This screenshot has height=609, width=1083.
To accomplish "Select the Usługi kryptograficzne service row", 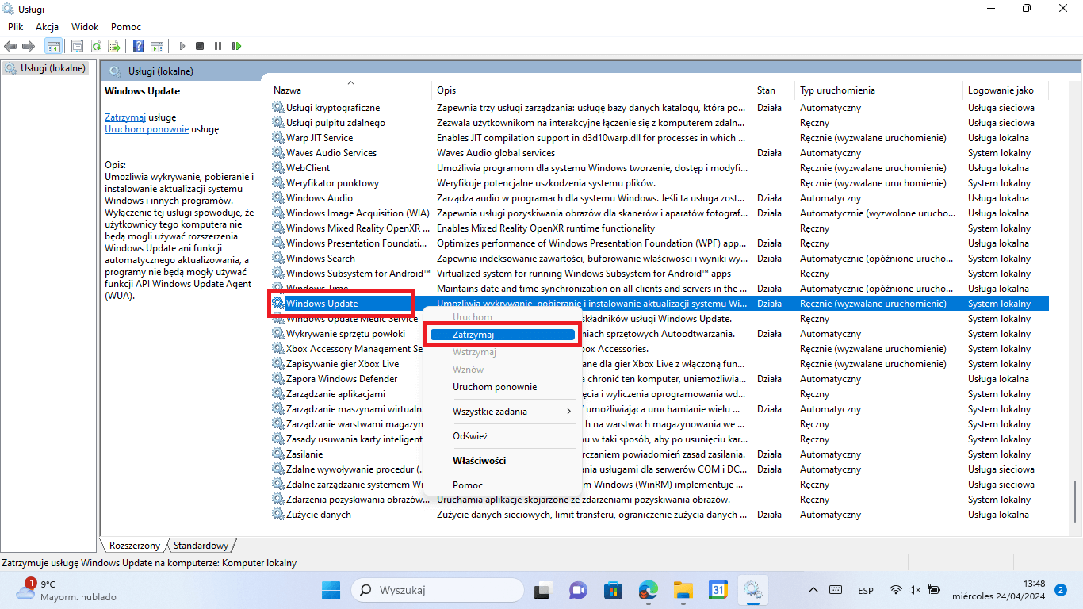I will point(660,108).
